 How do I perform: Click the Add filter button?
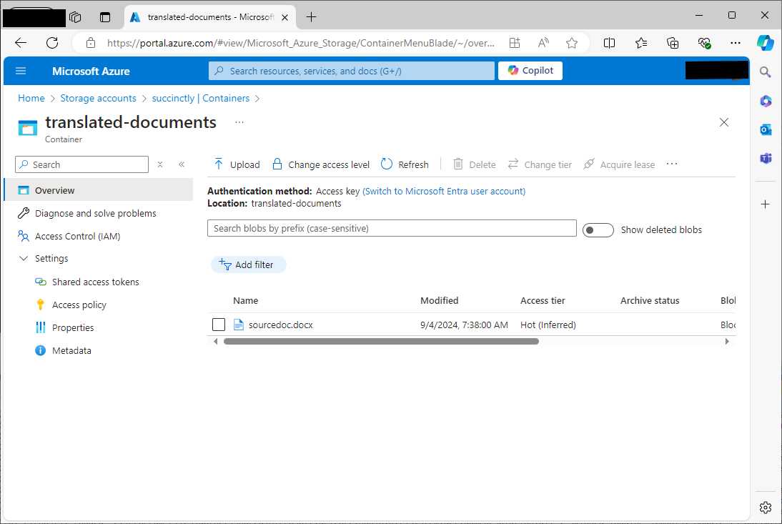pyautogui.click(x=249, y=264)
